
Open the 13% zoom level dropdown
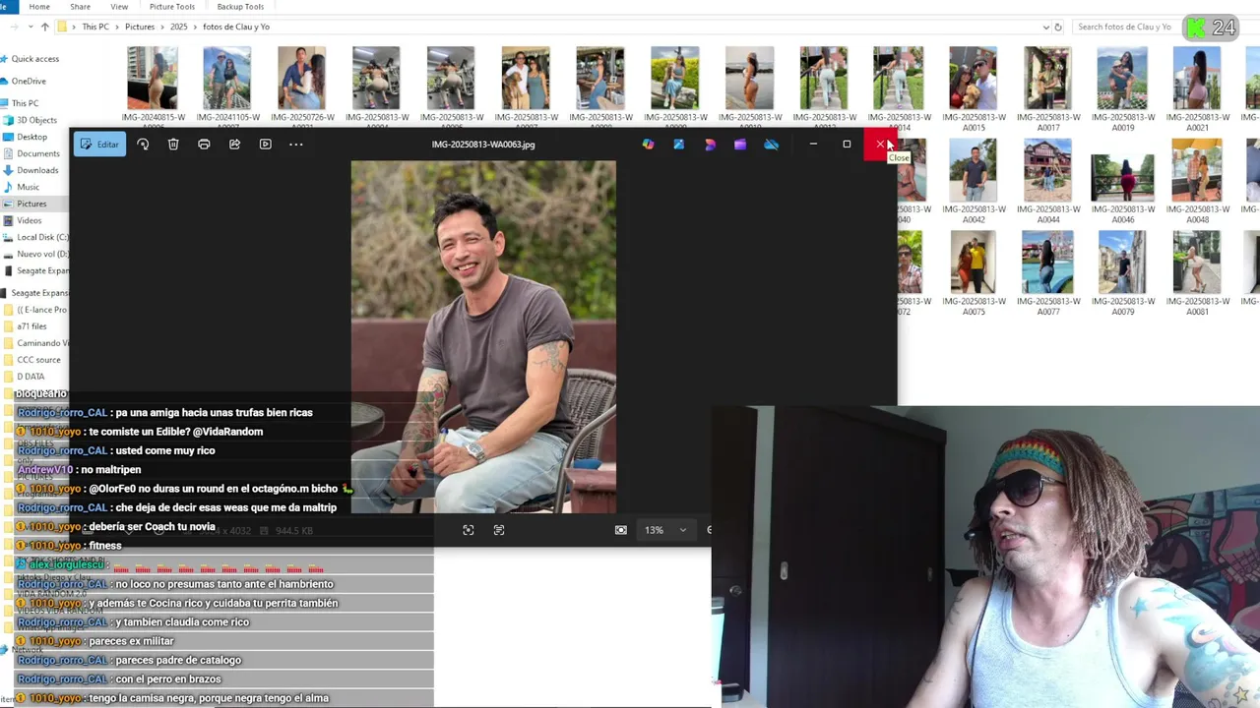point(665,530)
